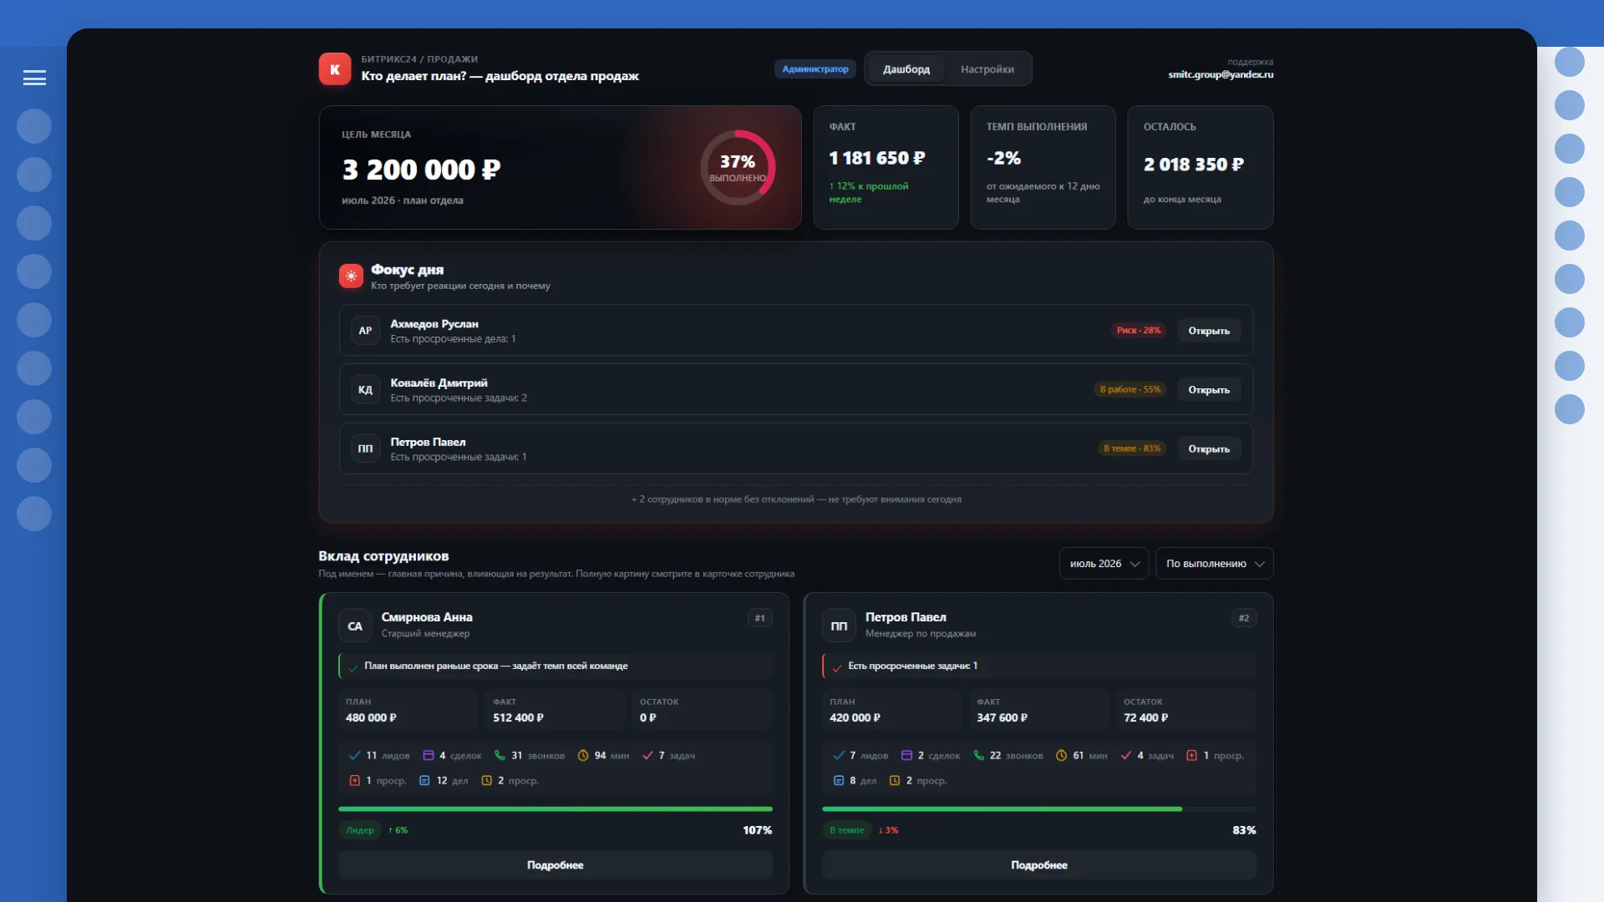Click the КД avatar of Ковалёв Дмитрий
1604x902 pixels.
tap(365, 390)
